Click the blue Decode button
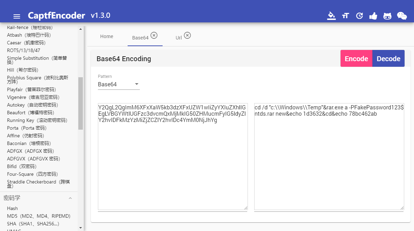 point(388,58)
